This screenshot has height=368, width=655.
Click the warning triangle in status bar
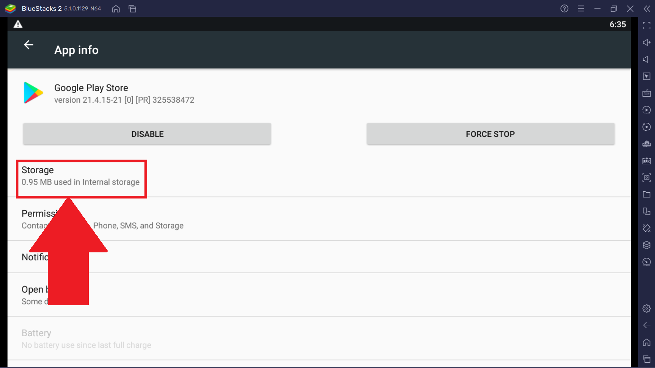[18, 24]
